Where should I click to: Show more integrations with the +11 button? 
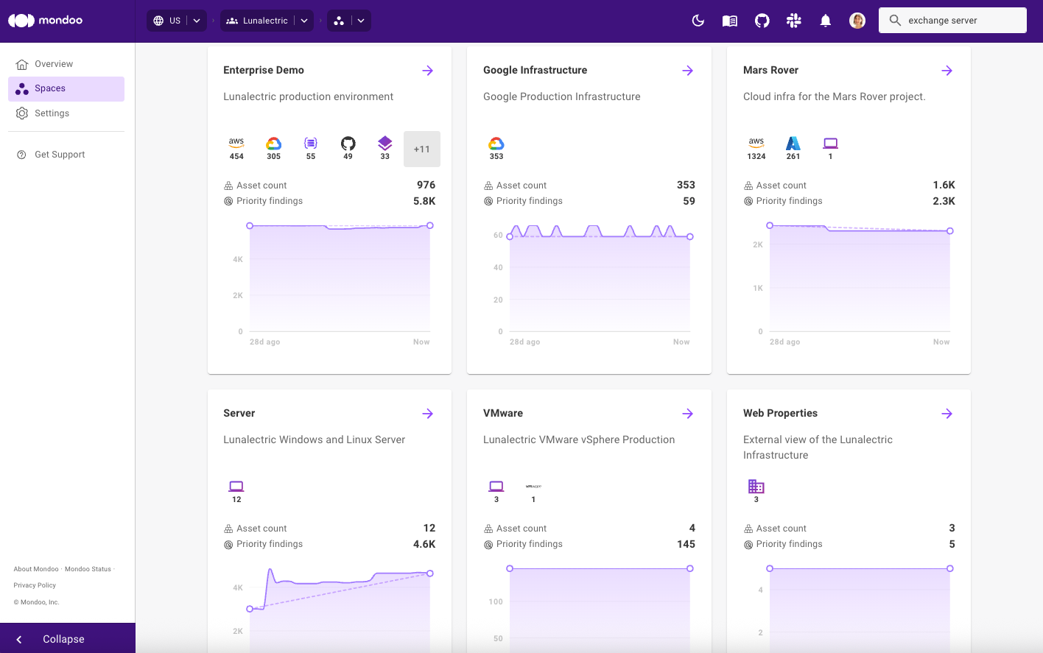point(421,149)
